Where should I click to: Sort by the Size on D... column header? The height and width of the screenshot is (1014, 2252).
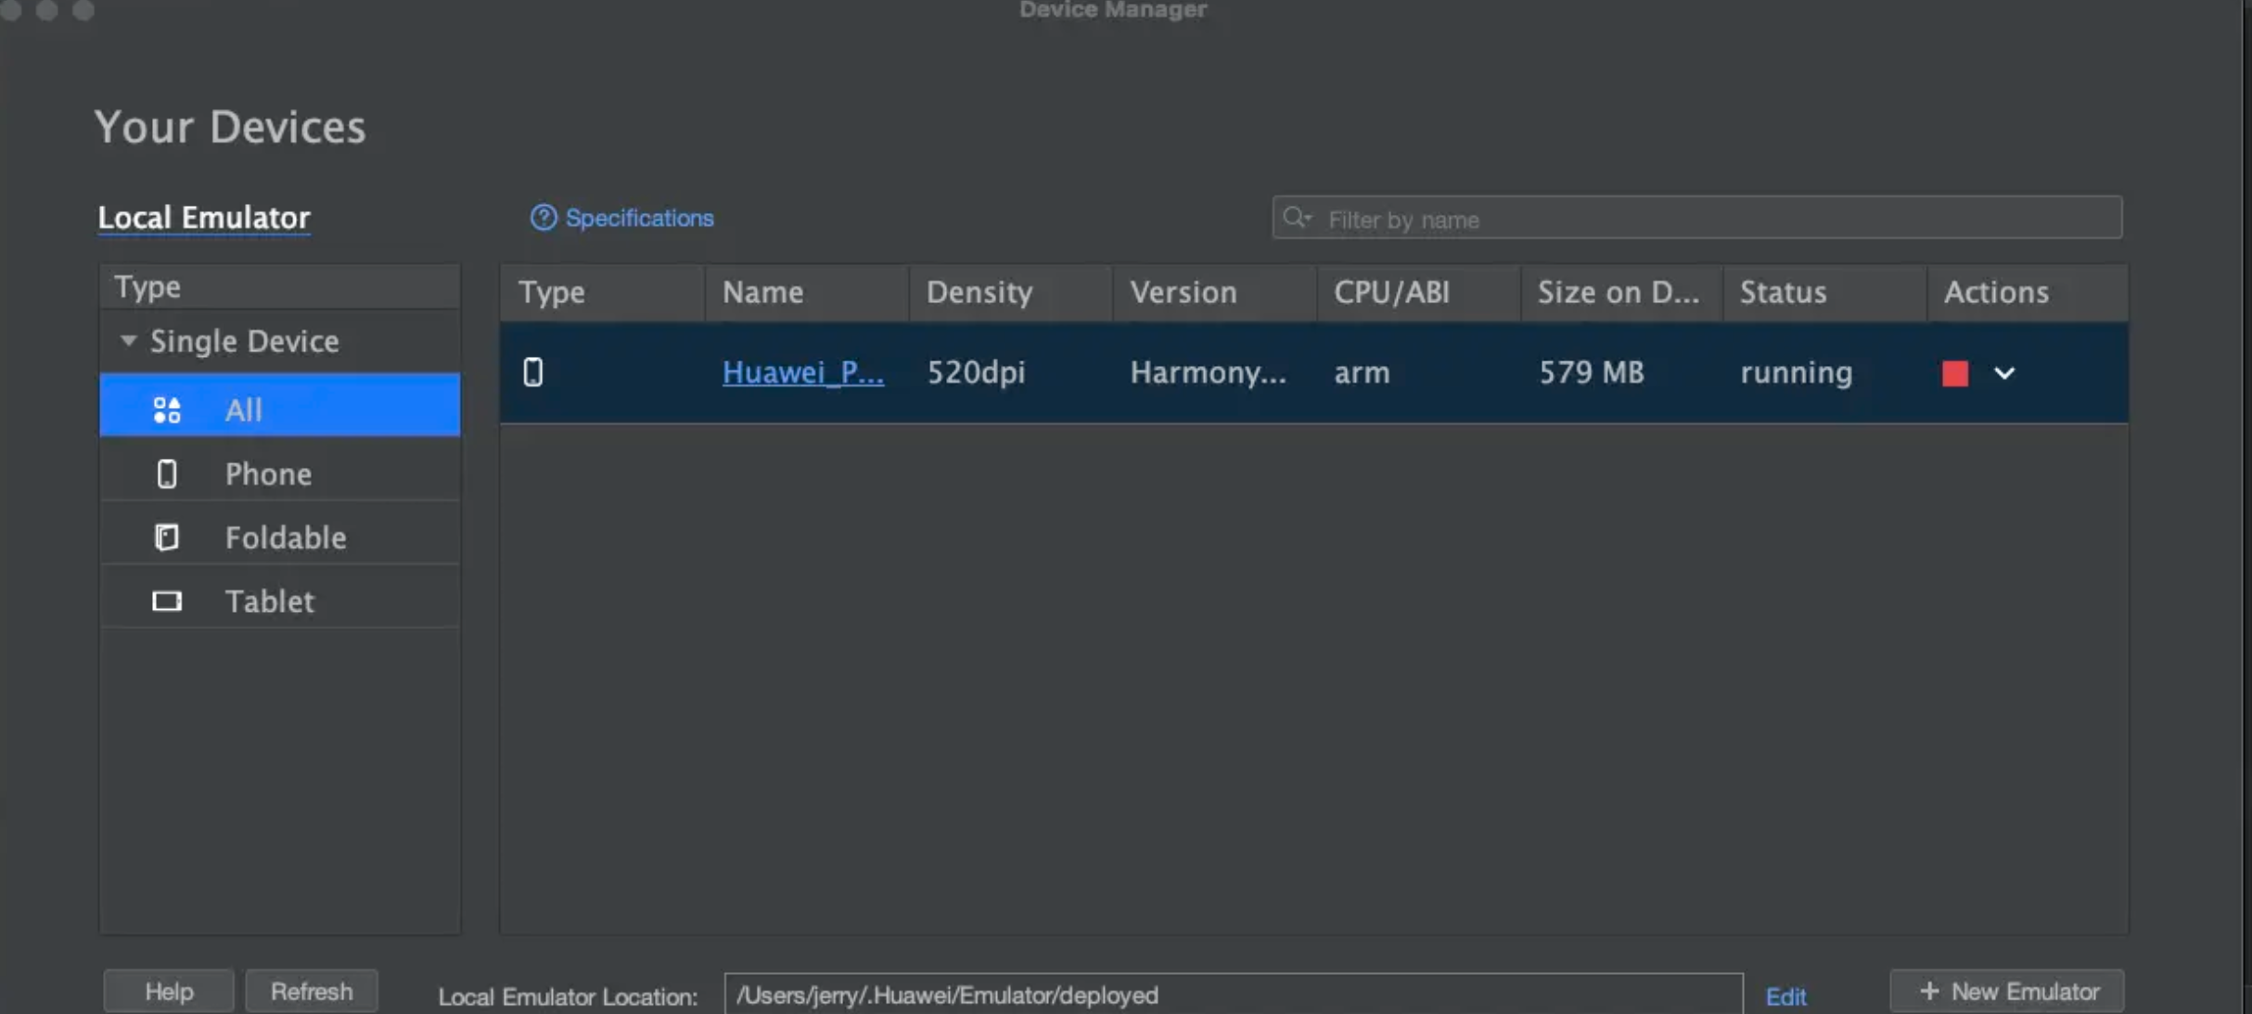pyautogui.click(x=1618, y=293)
